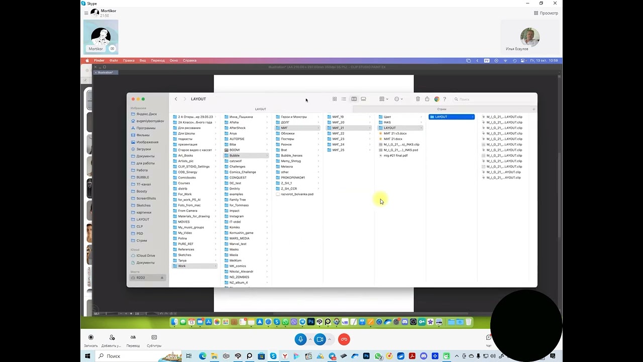Open Загрузки in Finder sidebar
Image resolution: width=643 pixels, height=362 pixels.
point(144,149)
